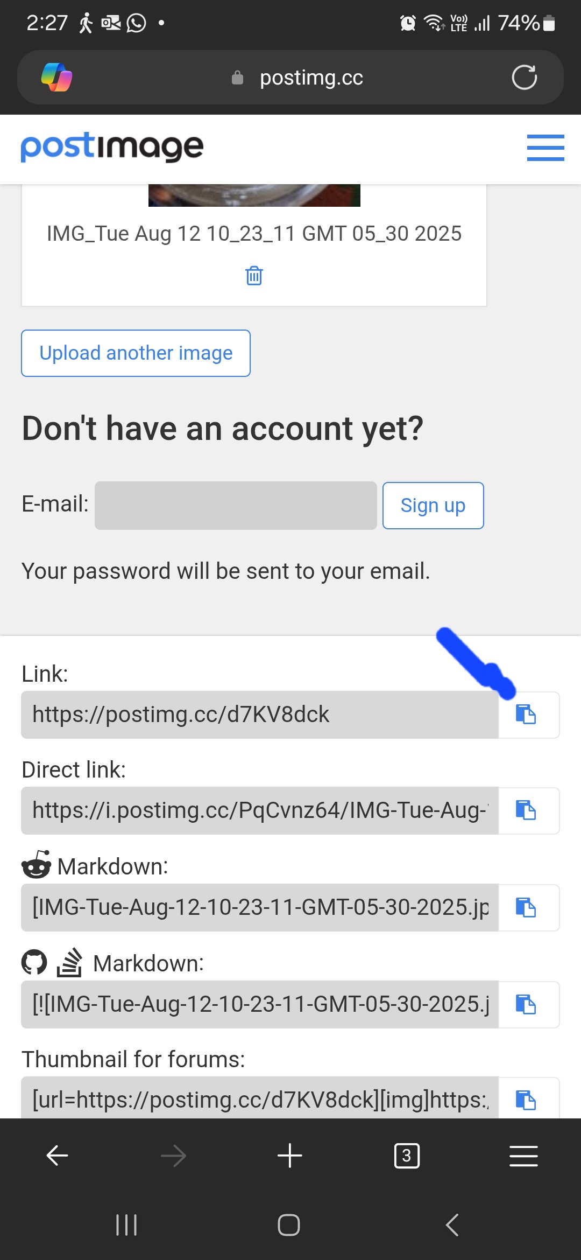The height and width of the screenshot is (1260, 581).
Task: Open the browser bottom menu
Action: click(523, 1156)
